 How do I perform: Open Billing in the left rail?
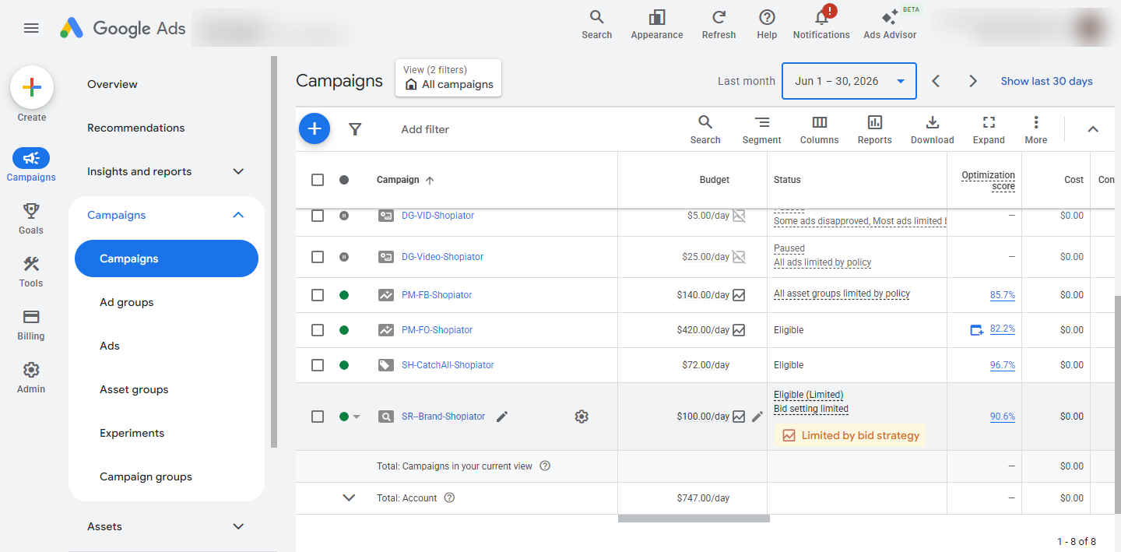31,324
